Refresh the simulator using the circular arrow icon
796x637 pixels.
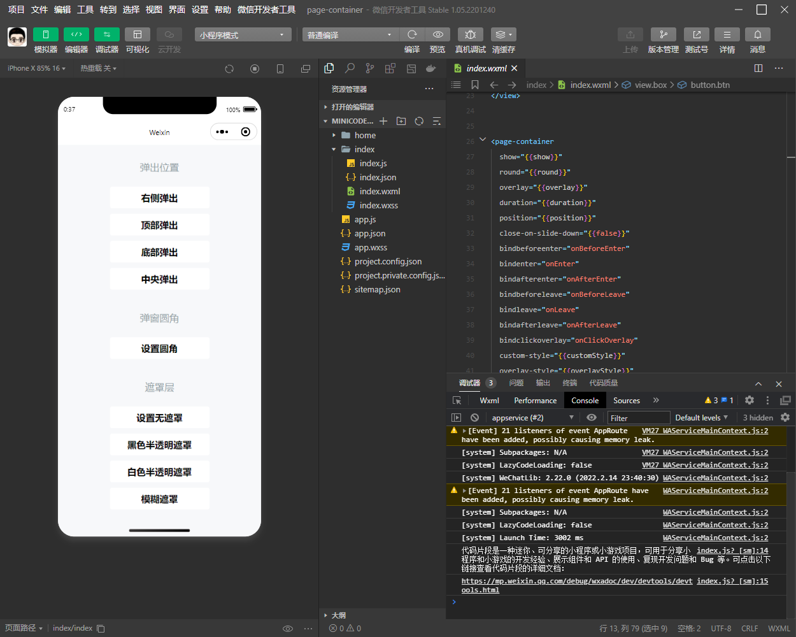(229, 68)
